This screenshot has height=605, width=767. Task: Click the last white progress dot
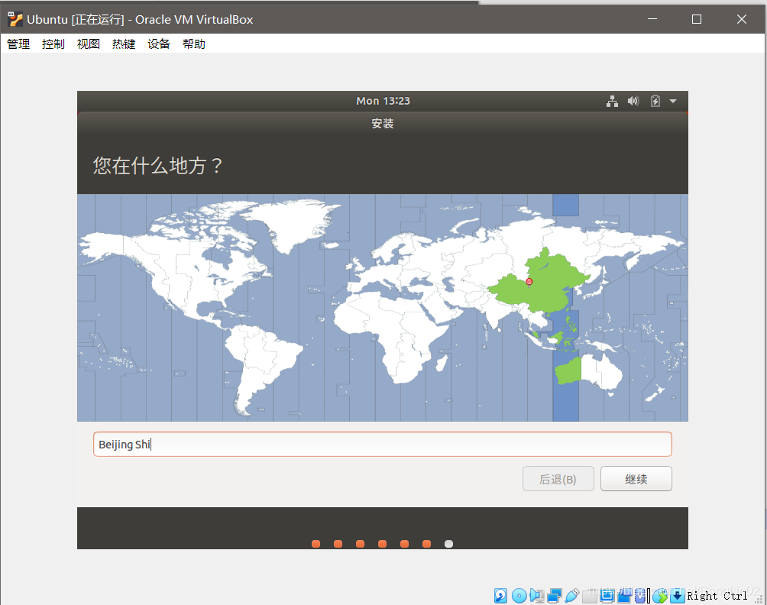click(448, 544)
